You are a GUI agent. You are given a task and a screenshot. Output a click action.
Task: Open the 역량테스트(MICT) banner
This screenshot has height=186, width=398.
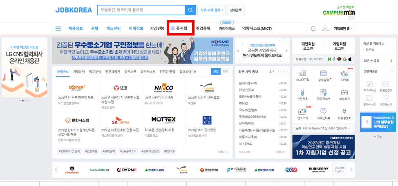378,122
